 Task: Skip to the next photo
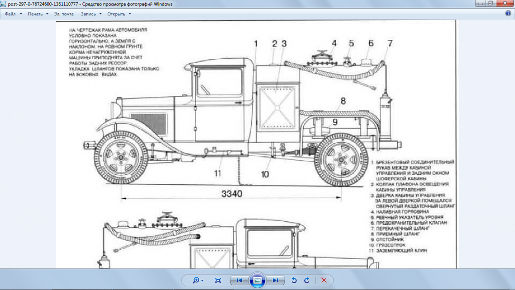[x=275, y=280]
